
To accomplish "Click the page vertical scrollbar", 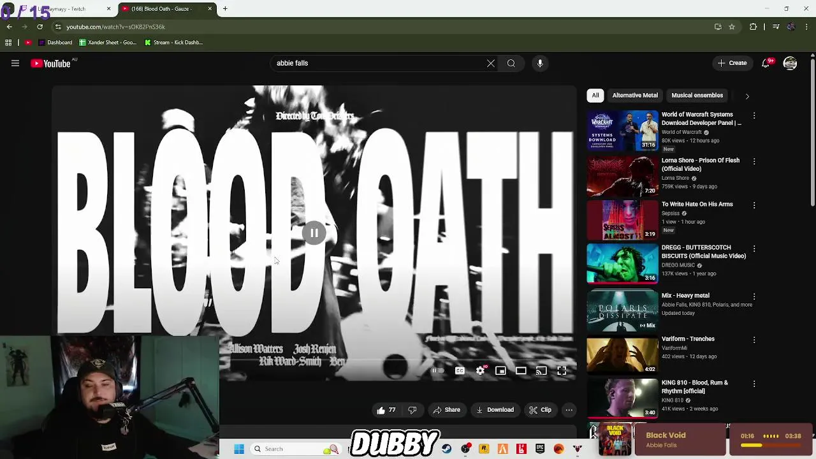I will click(x=812, y=134).
